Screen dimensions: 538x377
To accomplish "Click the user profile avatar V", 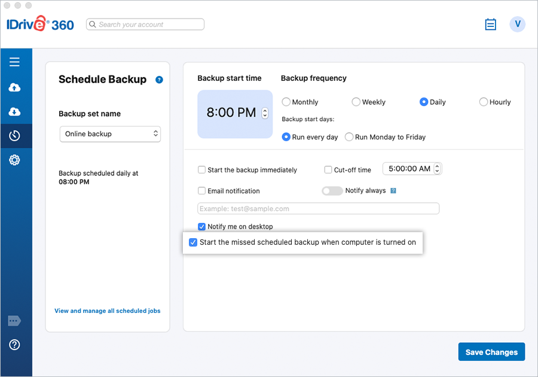I will coord(517,25).
